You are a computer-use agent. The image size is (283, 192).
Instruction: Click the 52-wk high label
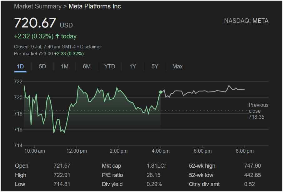[x=202, y=166]
